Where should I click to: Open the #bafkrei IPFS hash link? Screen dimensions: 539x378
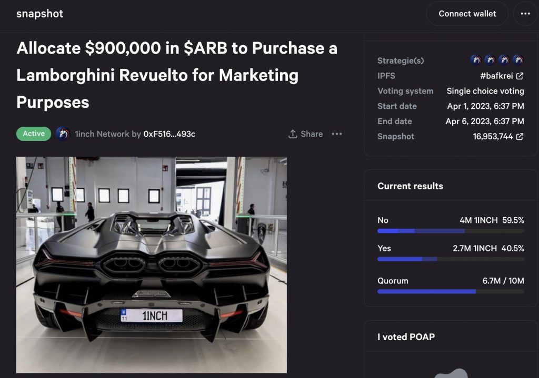[496, 76]
